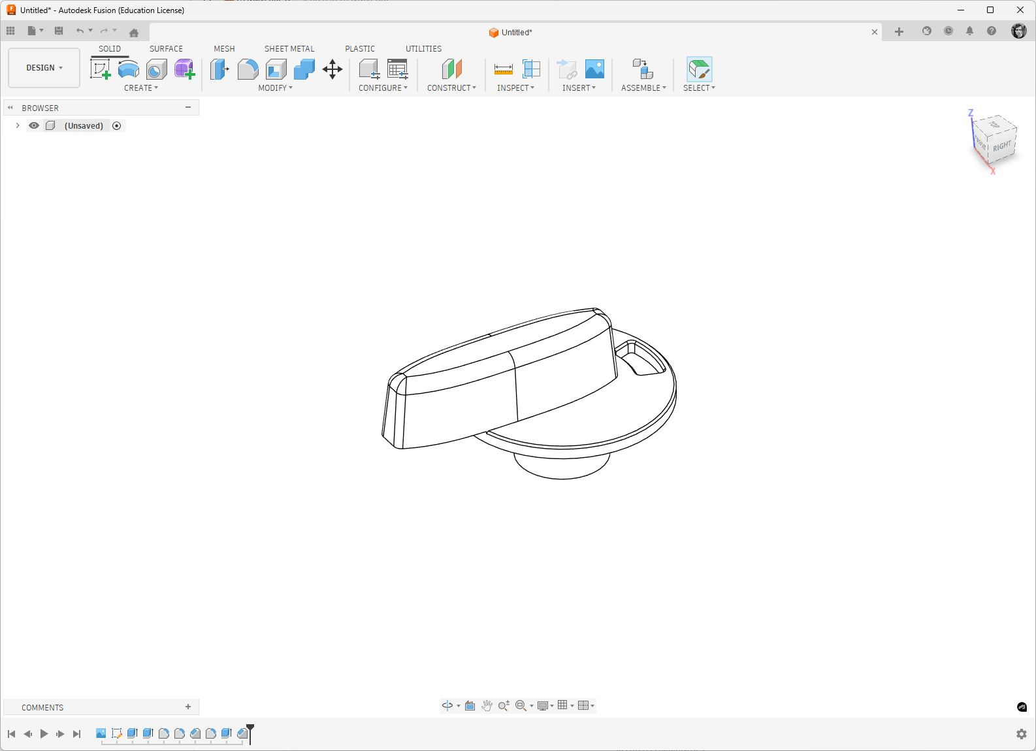The height and width of the screenshot is (751, 1036).
Task: Open the SELECT dropdown menu
Action: pos(699,88)
